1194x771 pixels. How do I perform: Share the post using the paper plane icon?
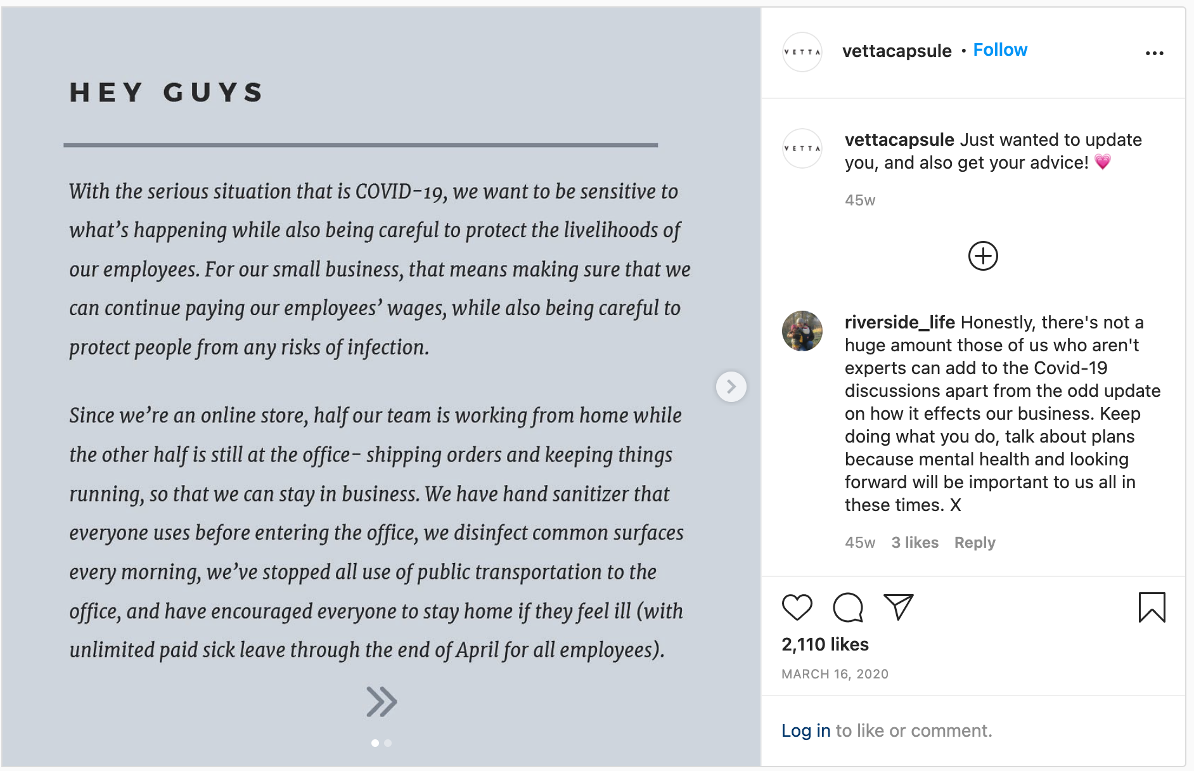(x=898, y=607)
